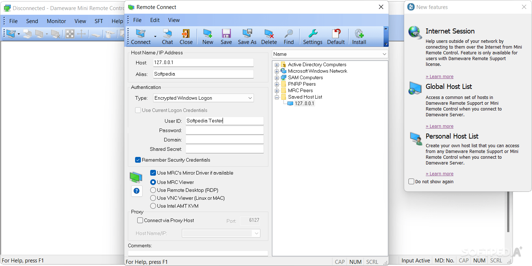Click toolbar overflow chevron in Remote Connect
Screen dimensions: 532x266
(386, 29)
